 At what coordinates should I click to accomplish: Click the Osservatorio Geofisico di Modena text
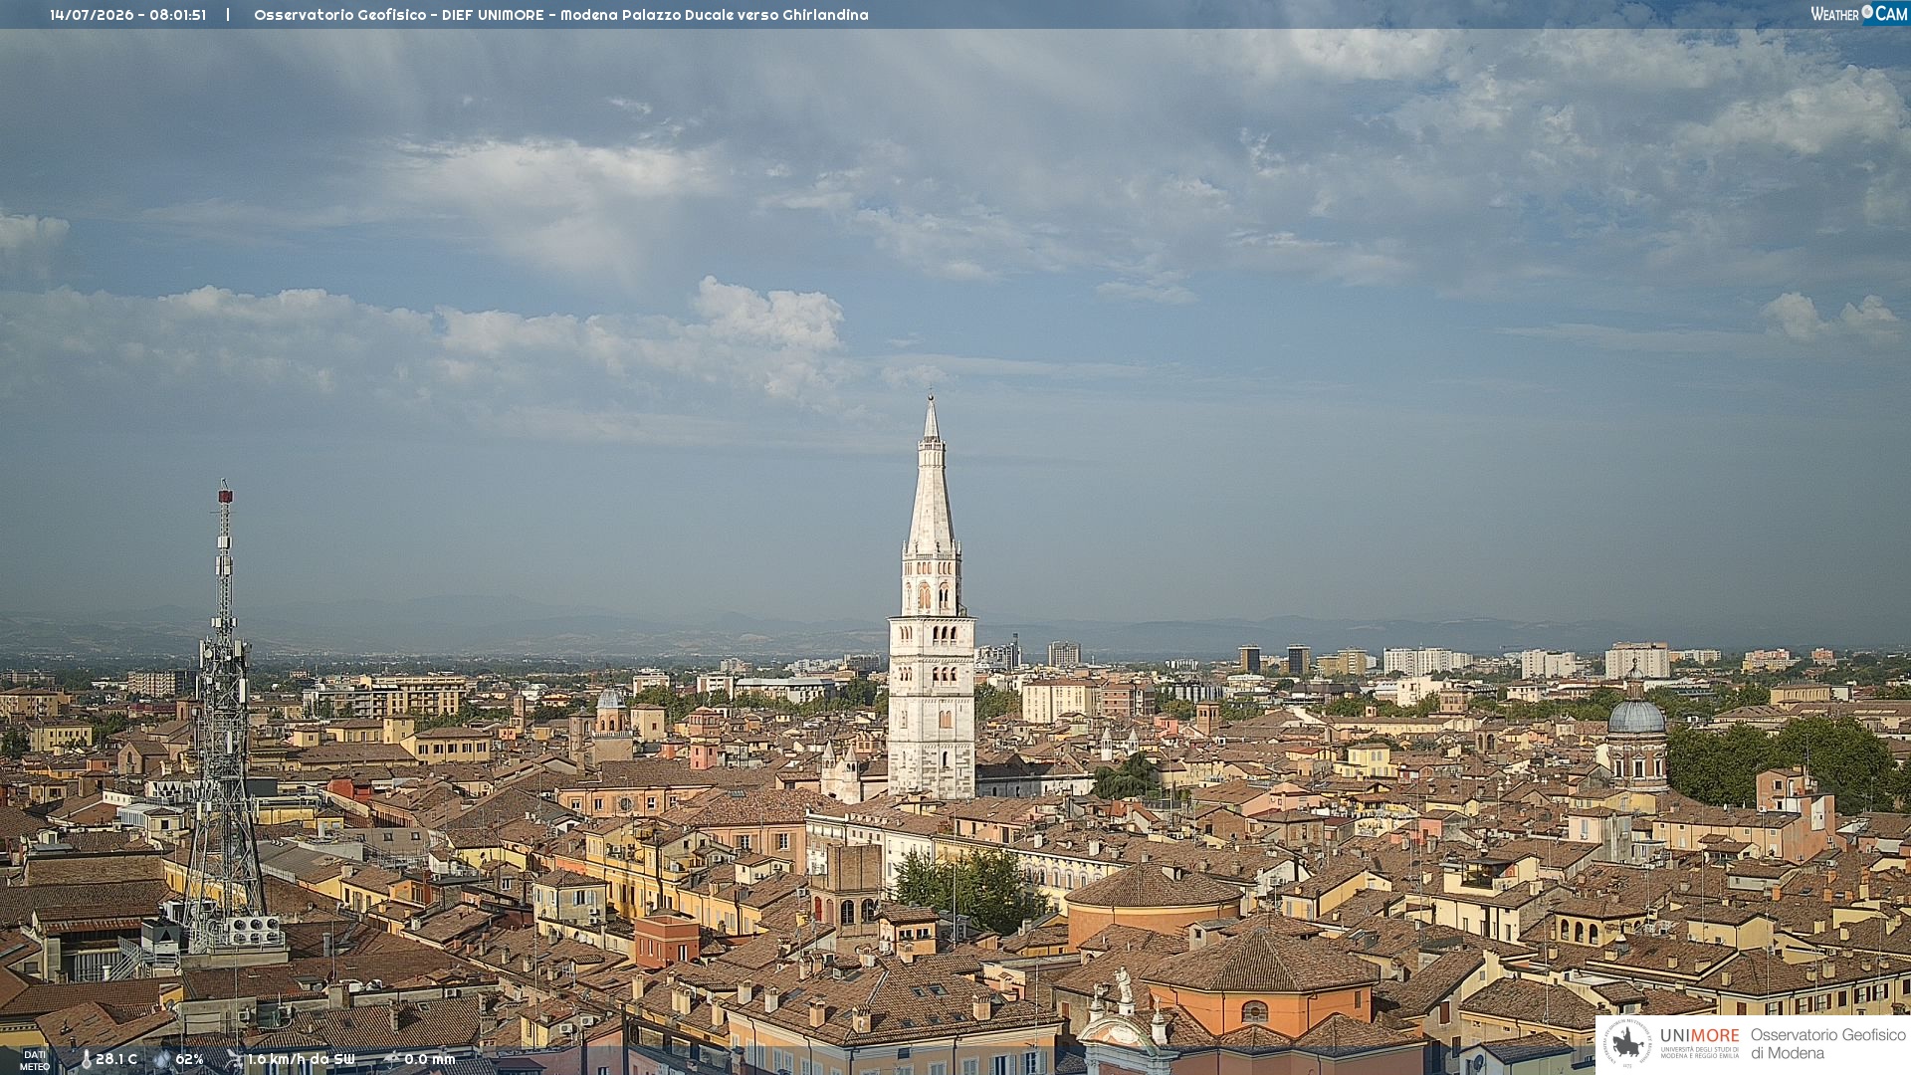coord(1828,1044)
